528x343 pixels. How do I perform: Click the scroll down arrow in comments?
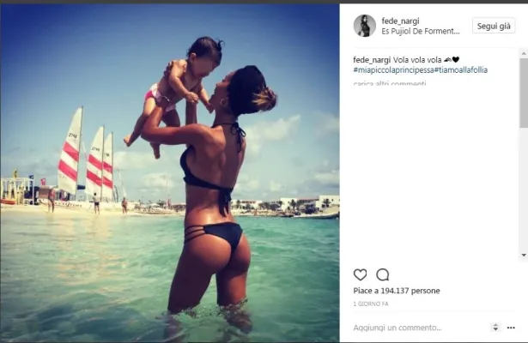point(524,255)
